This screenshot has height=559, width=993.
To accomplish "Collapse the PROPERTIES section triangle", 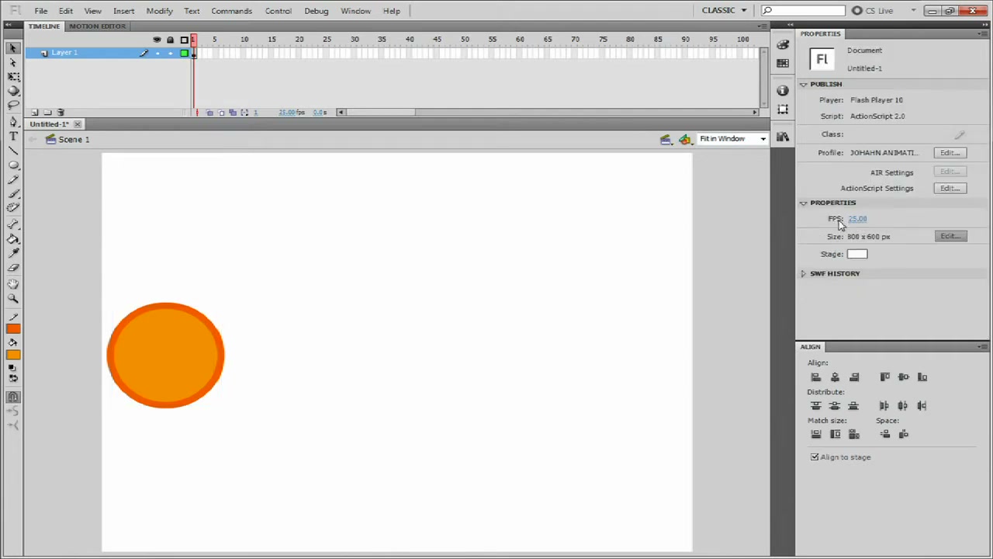I will tap(804, 203).
